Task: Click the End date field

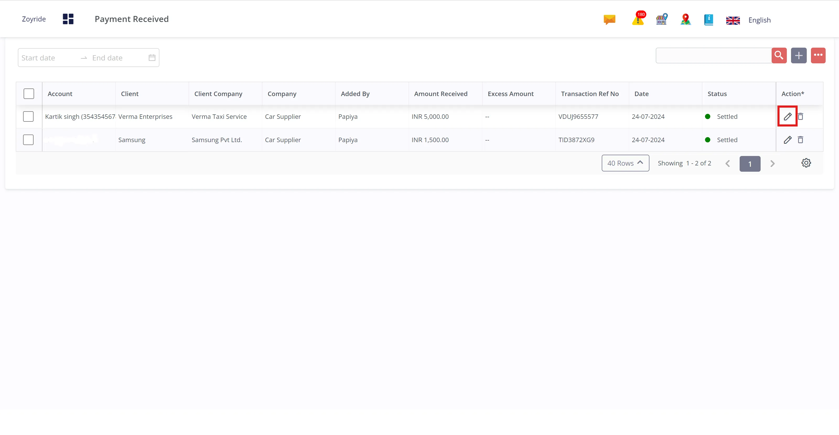Action: click(117, 58)
